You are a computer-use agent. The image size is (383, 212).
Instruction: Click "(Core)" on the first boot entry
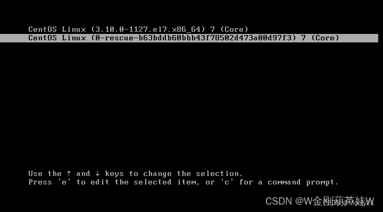[234, 30]
